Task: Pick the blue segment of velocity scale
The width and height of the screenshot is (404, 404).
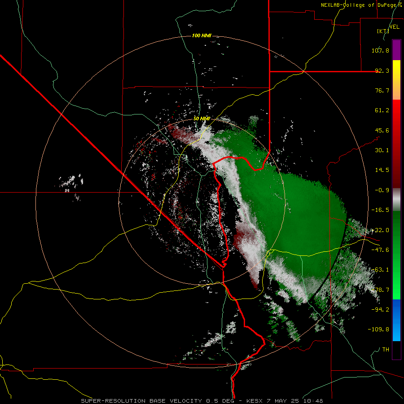Action: (396, 320)
